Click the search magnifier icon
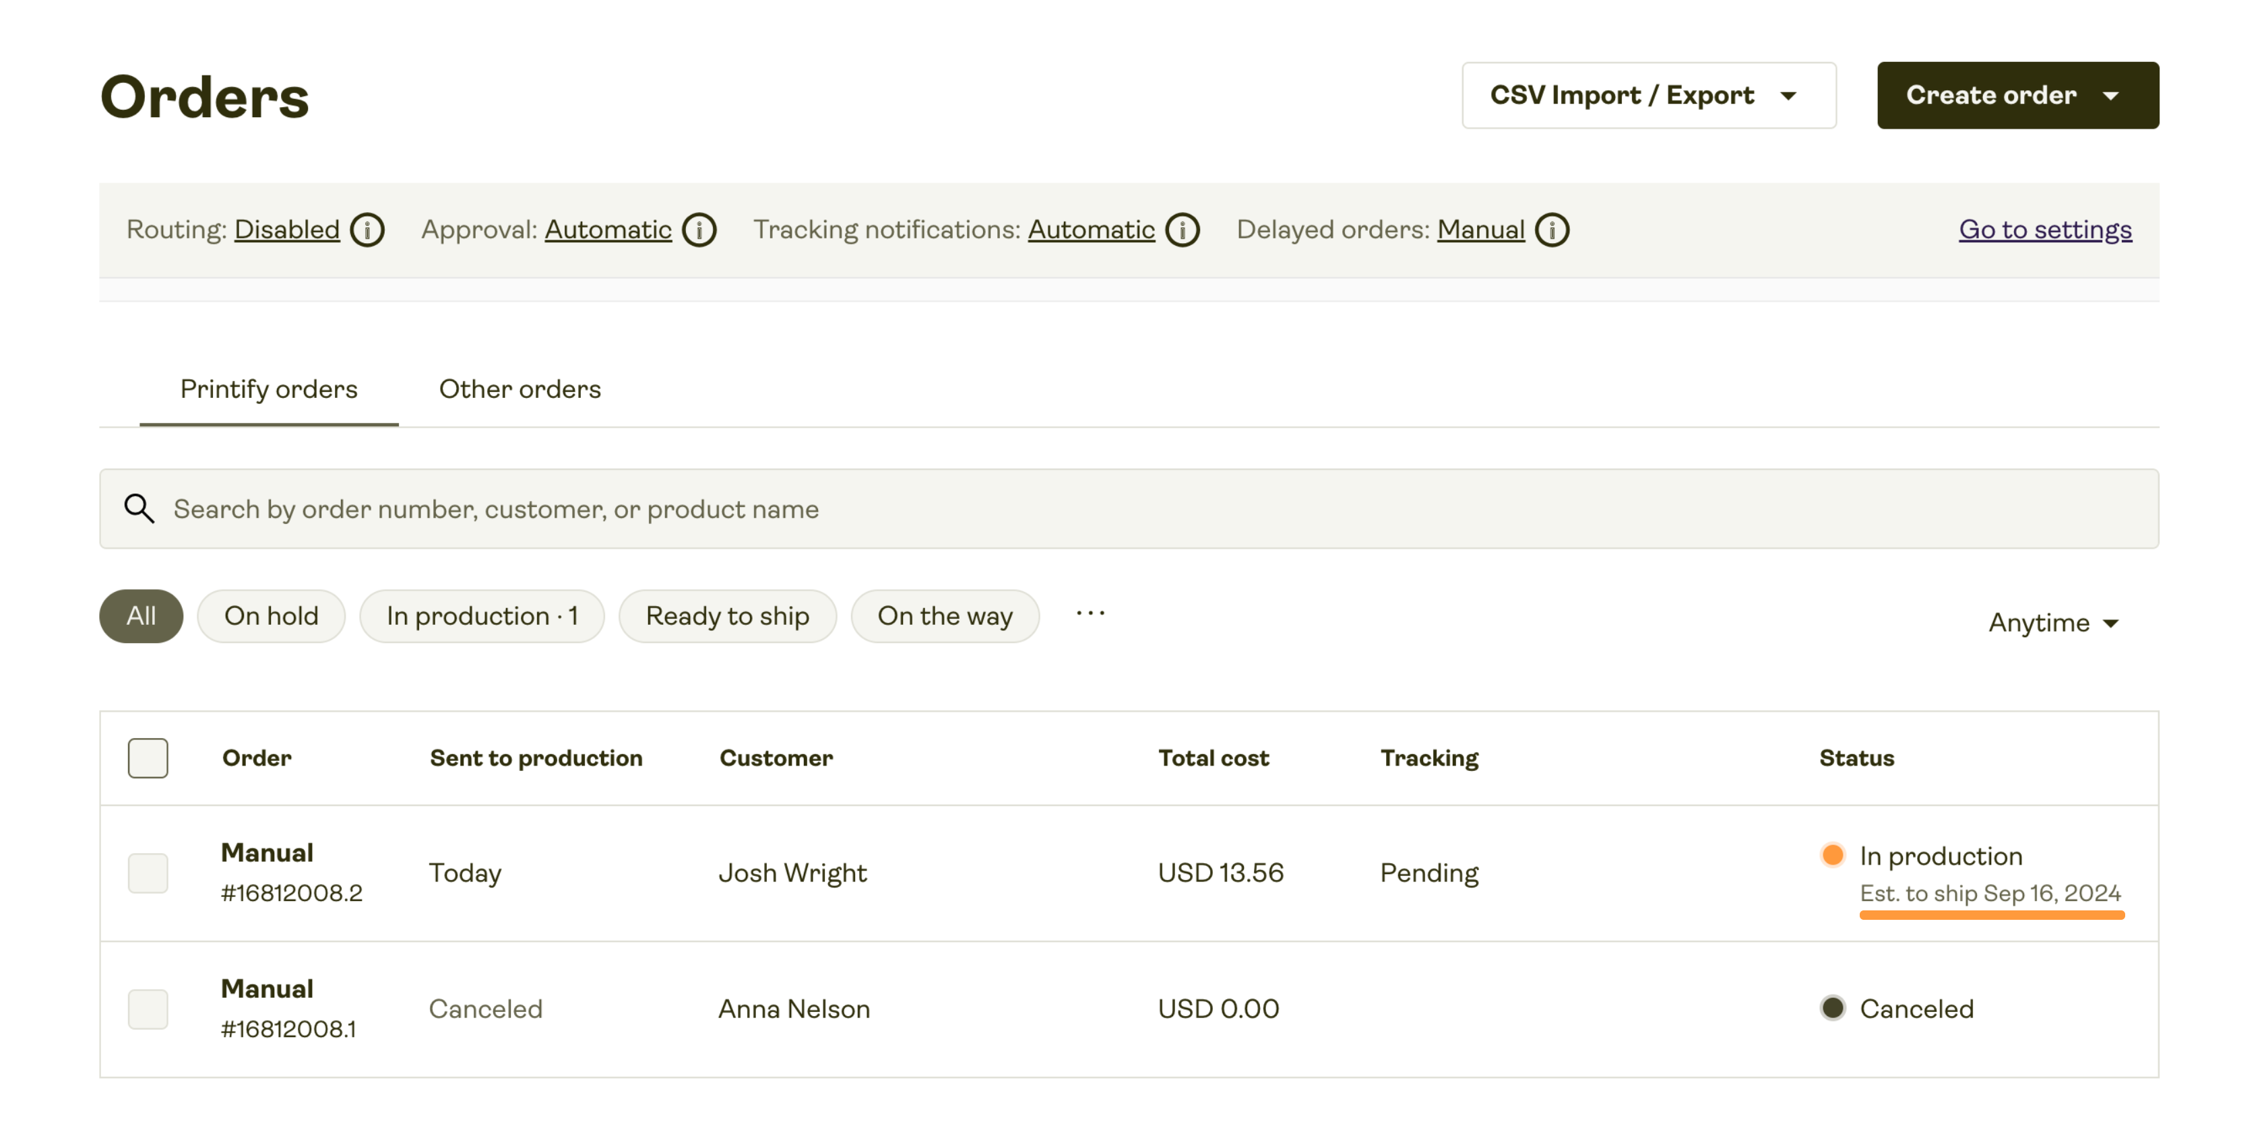 pyautogui.click(x=139, y=508)
